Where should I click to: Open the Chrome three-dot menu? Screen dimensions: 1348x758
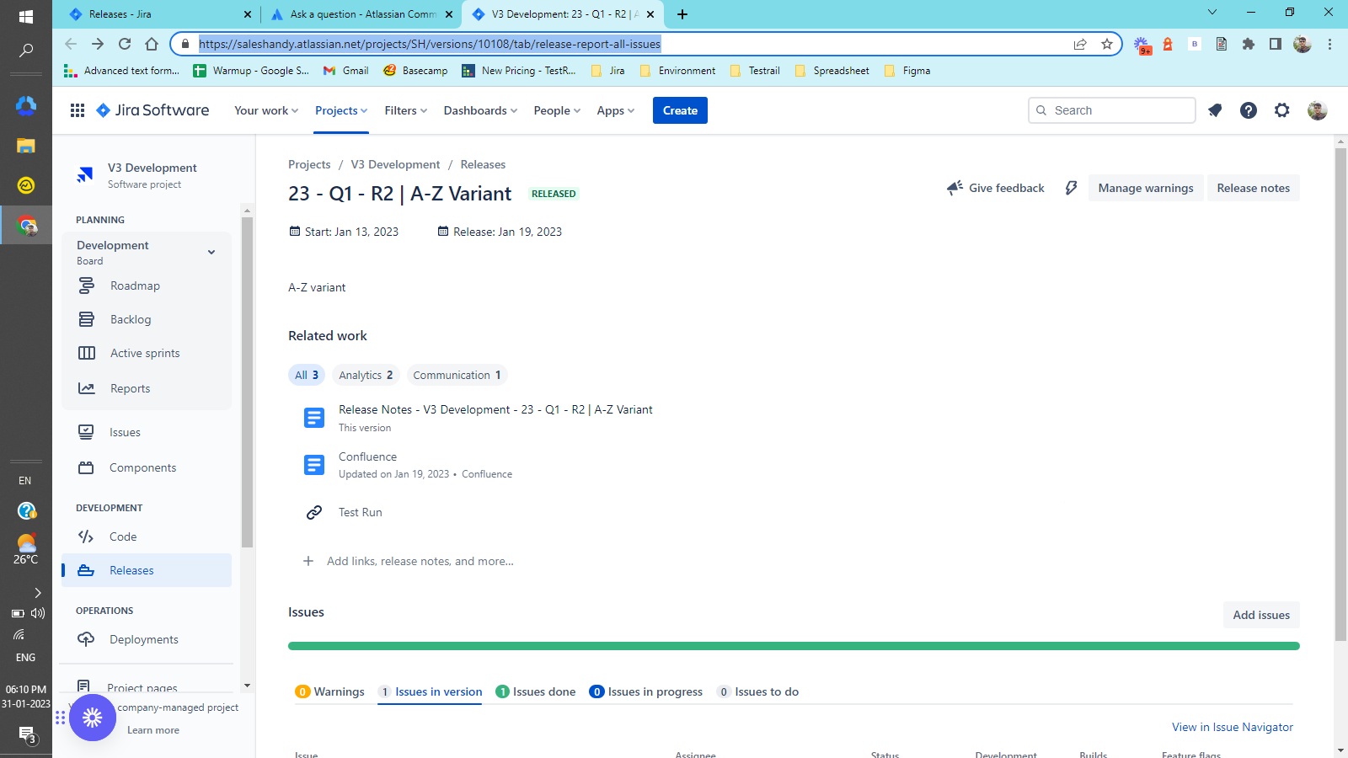pos(1330,44)
